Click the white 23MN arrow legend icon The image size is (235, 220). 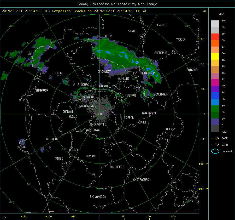pyautogui.click(x=215, y=145)
